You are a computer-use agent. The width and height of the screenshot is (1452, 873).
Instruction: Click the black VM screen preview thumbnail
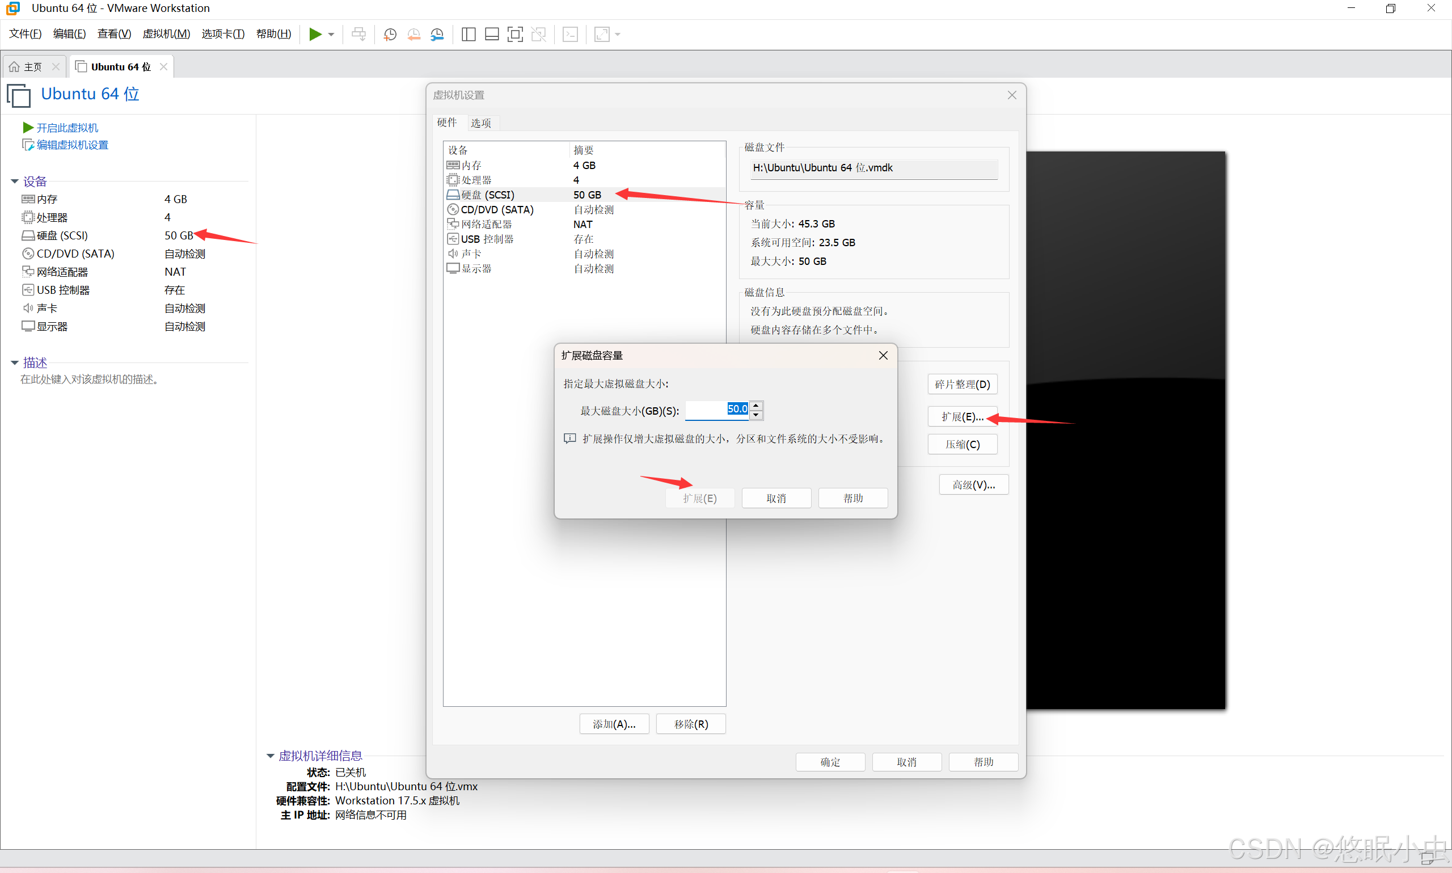point(1126,430)
